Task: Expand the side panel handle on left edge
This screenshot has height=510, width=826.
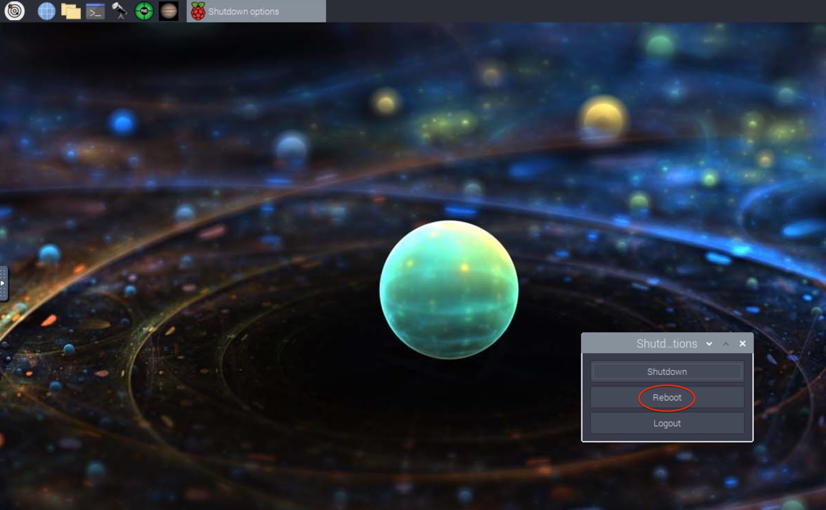Action: click(x=3, y=283)
